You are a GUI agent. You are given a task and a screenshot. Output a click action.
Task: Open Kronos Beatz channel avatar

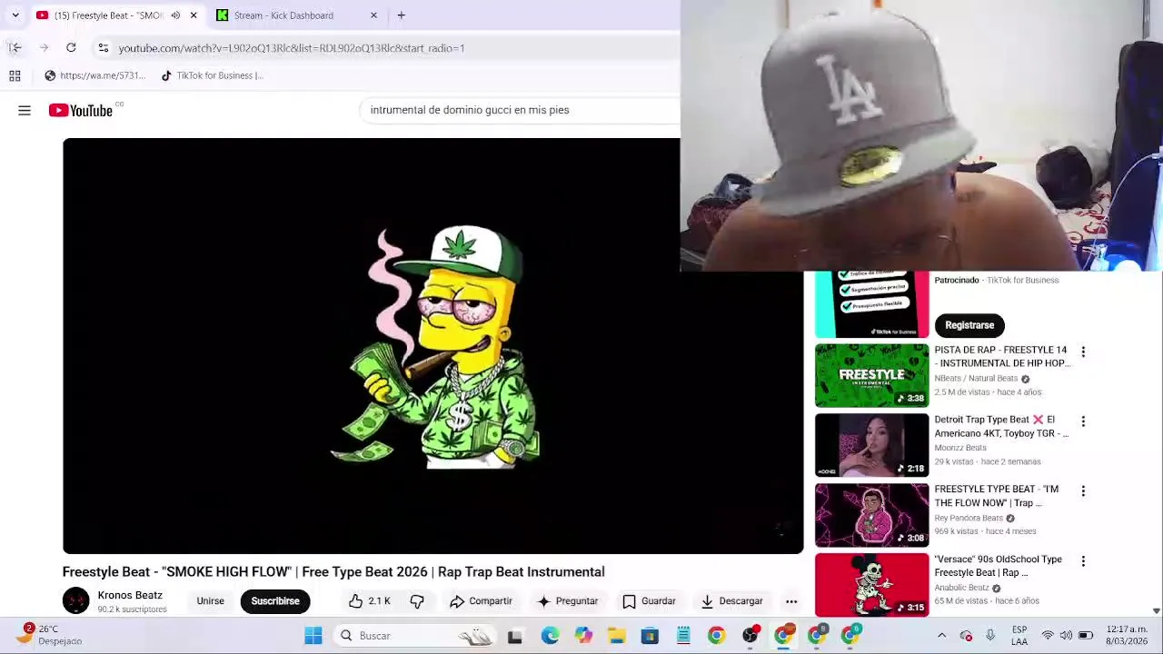76,601
